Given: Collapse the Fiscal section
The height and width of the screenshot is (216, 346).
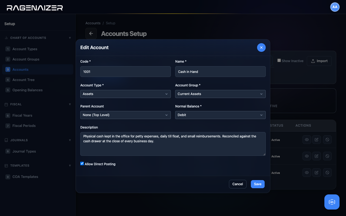Looking at the screenshot, I should tap(70, 104).
